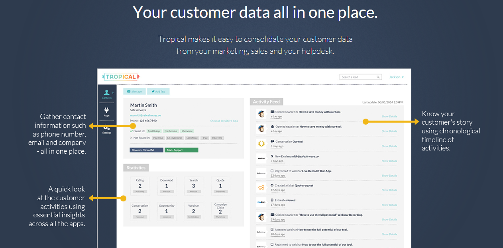Click Show all provider's data link
Viewport: 503px width, 248px height.
224,121
